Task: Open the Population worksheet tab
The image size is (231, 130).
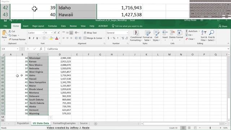Action: [x=23, y=123]
